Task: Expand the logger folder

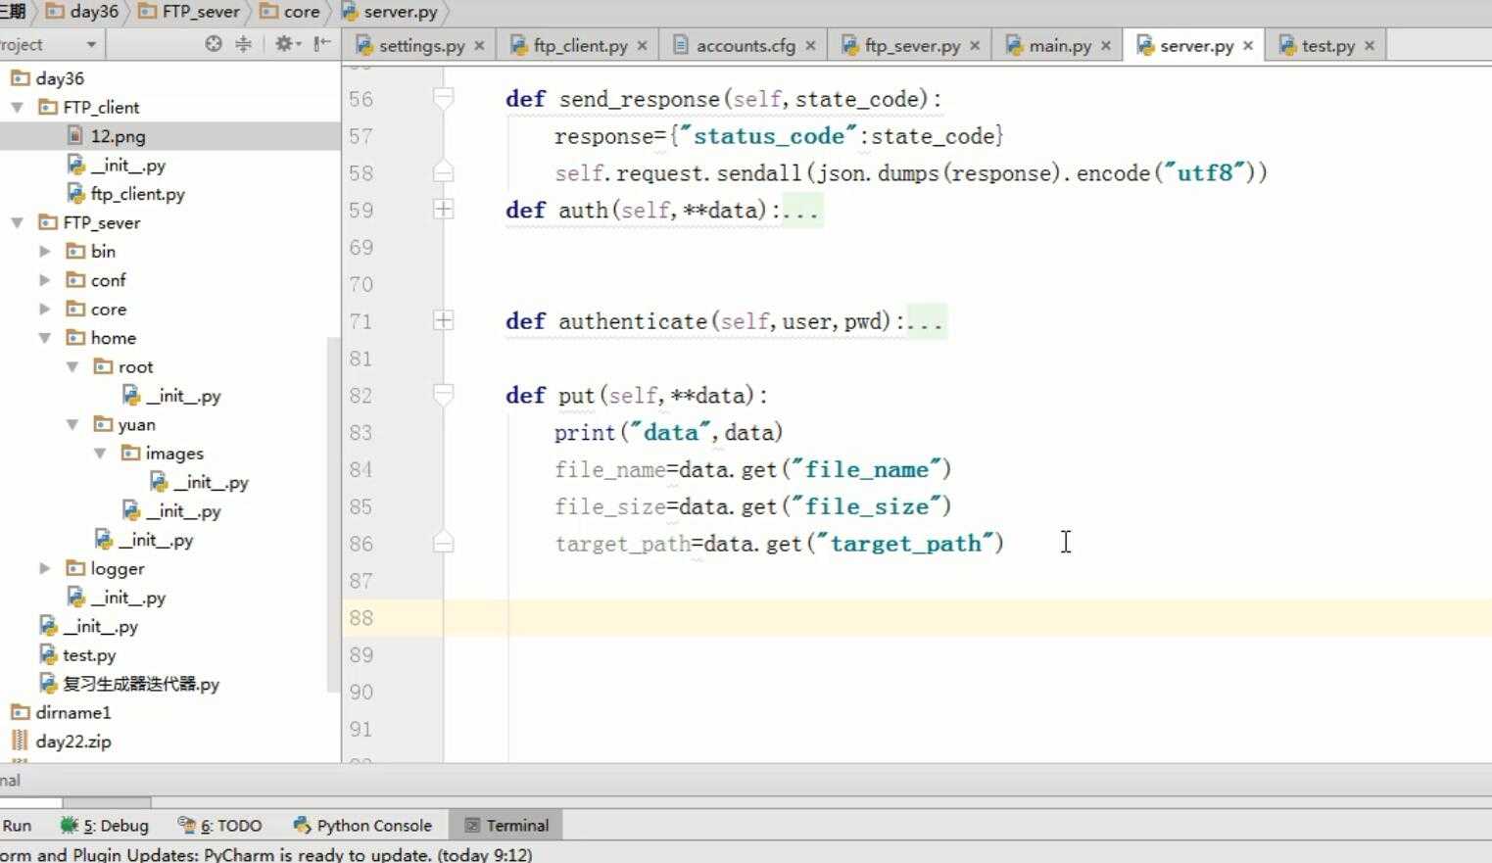Action: click(x=44, y=569)
